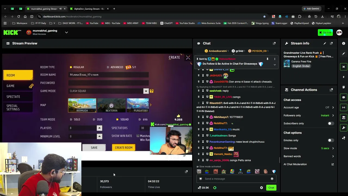Click the chat panel scrollbar
This screenshot has width=348, height=196.
[x=279, y=161]
